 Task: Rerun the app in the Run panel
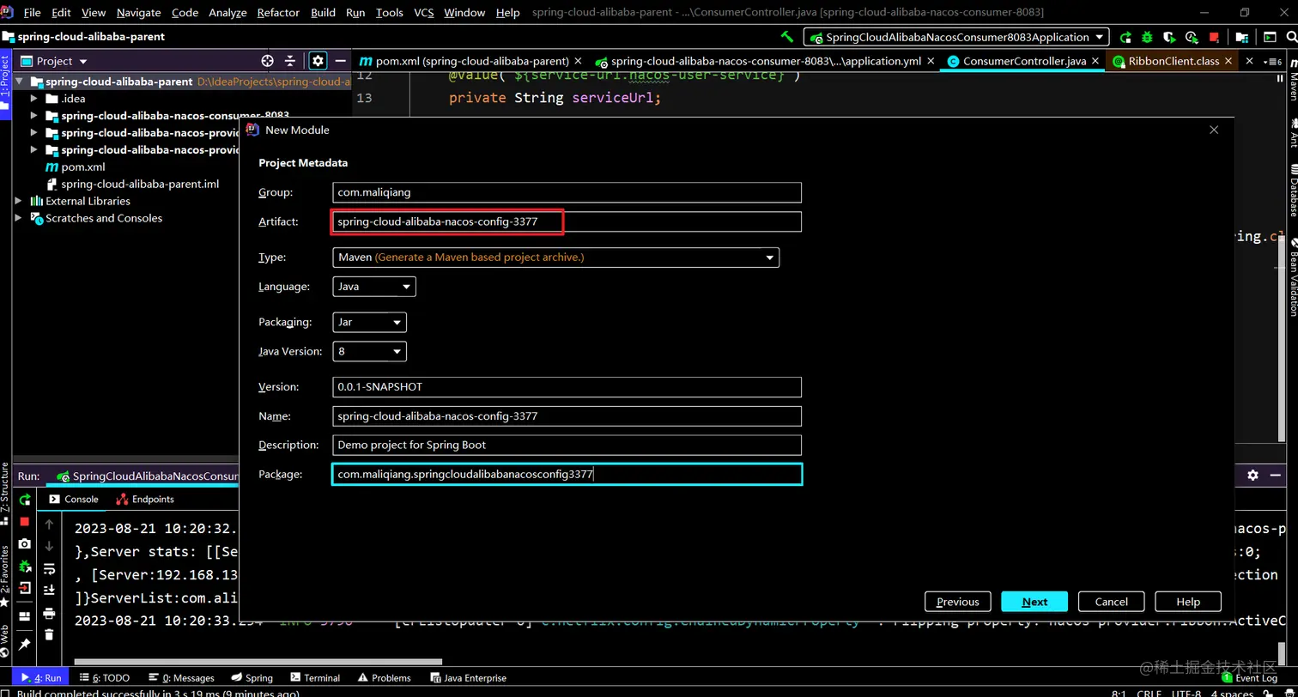(25, 500)
